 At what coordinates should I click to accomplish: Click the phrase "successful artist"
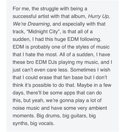tap(31, 16)
